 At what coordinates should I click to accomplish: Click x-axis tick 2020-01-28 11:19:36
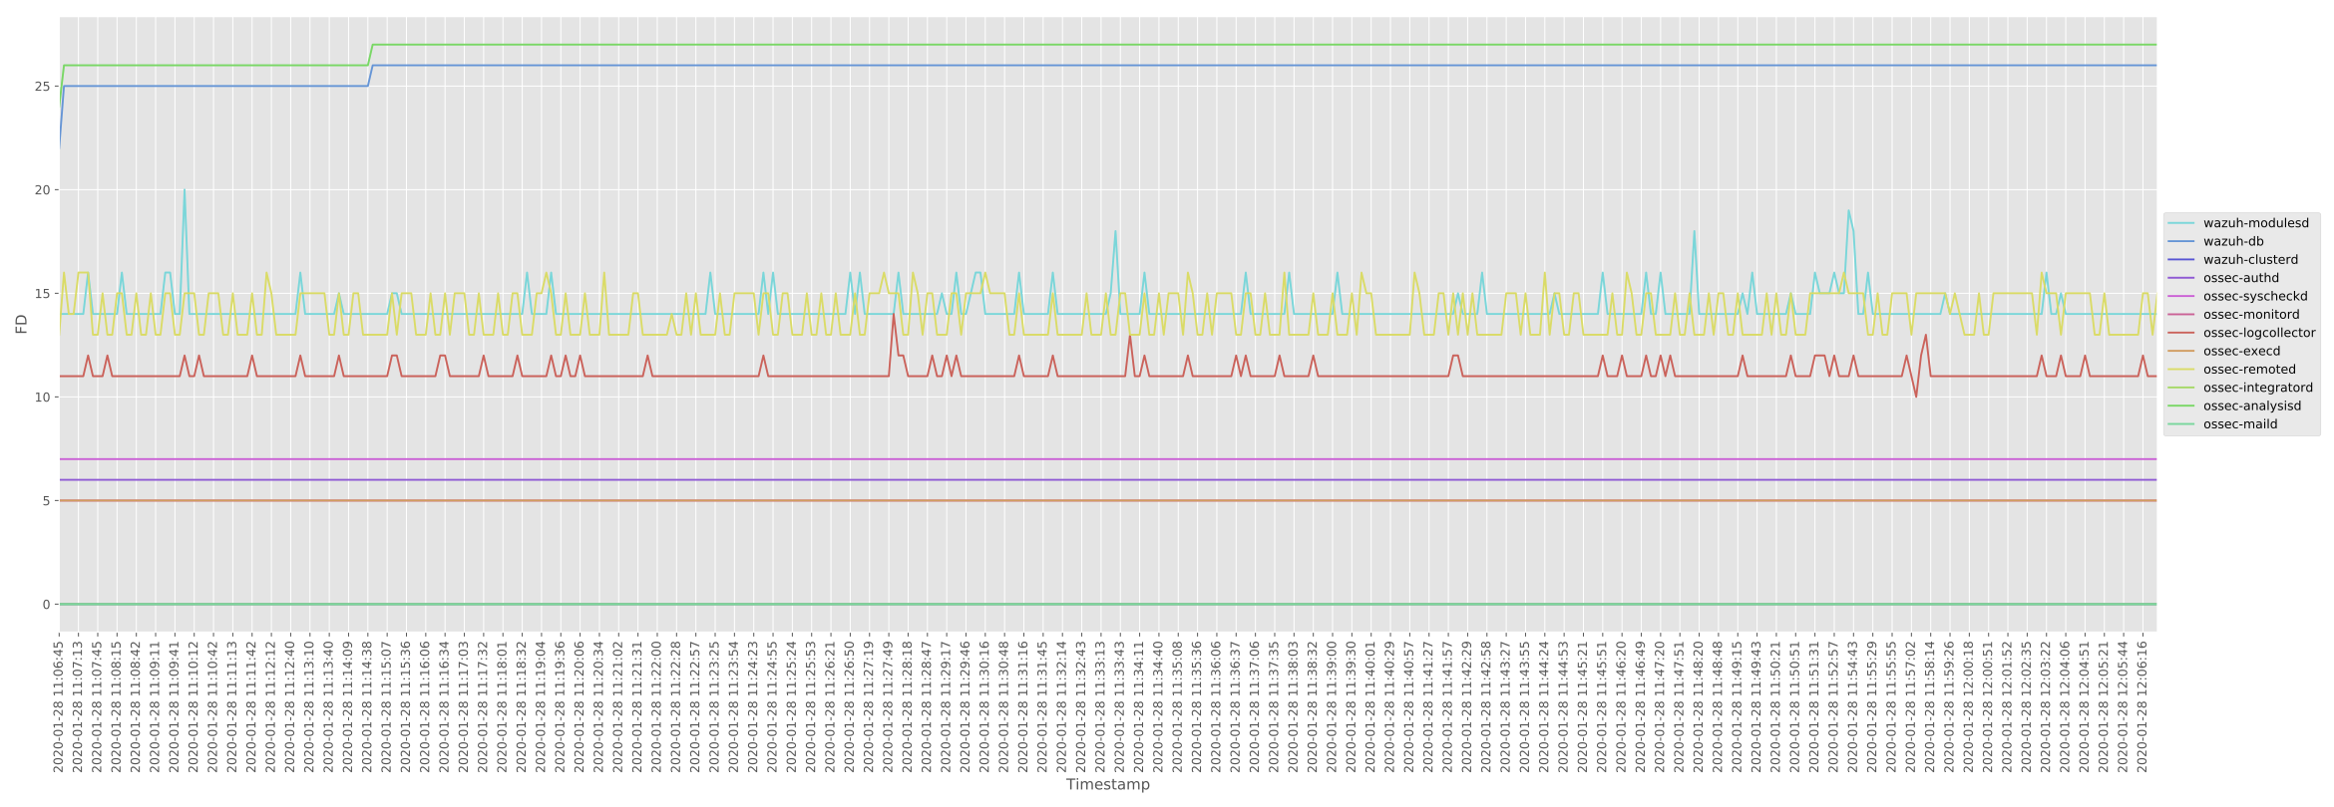(x=560, y=704)
